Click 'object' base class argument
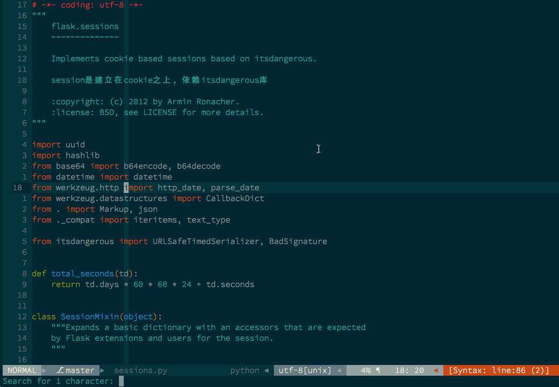 138,317
